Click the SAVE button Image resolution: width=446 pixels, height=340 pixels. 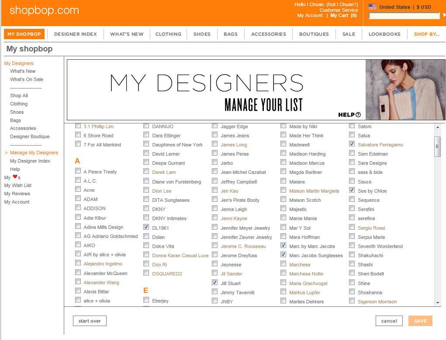point(420,321)
